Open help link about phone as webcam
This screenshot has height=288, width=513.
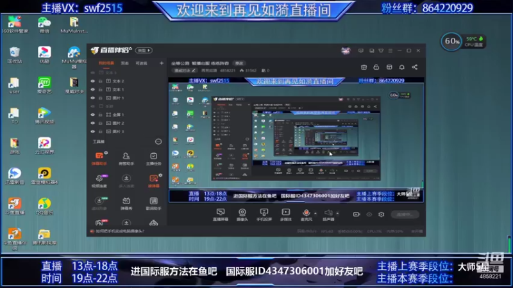(120, 231)
